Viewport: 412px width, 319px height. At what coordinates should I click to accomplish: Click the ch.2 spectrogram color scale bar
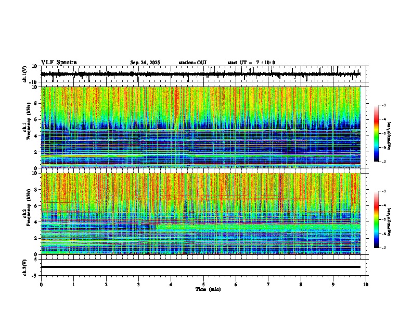376,219
